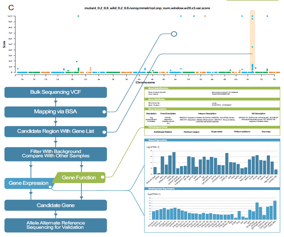The height and width of the screenshot is (237, 284).
Task: Click the Candidate Gene step box
Action: tap(55, 205)
